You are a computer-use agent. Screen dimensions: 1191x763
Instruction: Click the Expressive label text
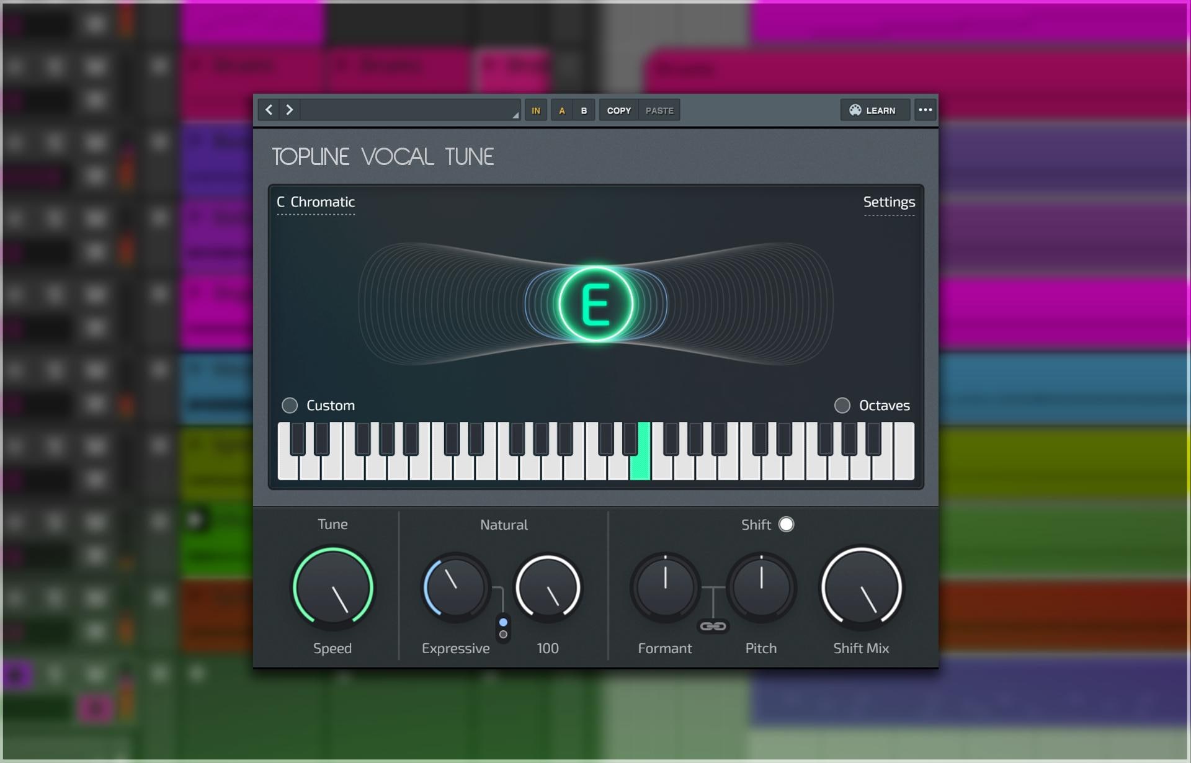456,649
